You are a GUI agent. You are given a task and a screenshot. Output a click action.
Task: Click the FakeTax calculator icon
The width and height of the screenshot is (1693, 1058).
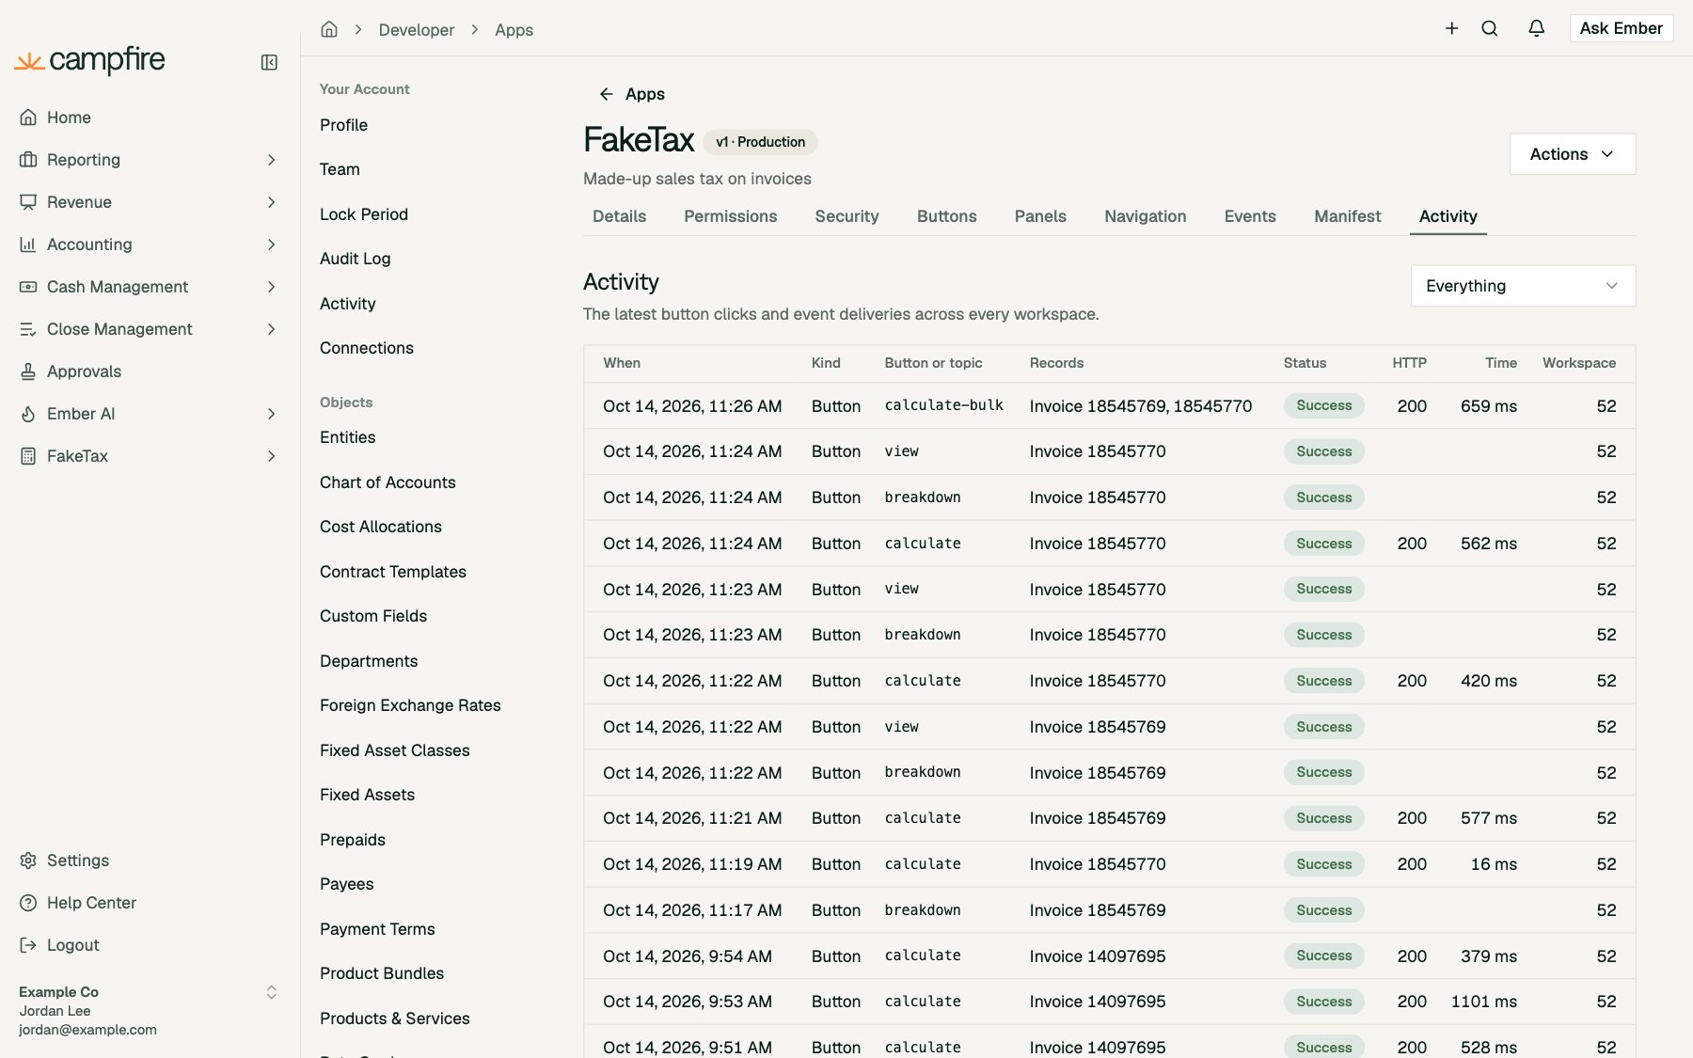(28, 456)
